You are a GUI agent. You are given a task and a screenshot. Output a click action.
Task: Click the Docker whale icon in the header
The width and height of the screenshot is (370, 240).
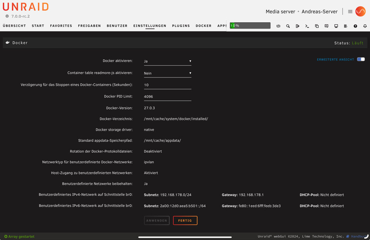click(x=7, y=43)
